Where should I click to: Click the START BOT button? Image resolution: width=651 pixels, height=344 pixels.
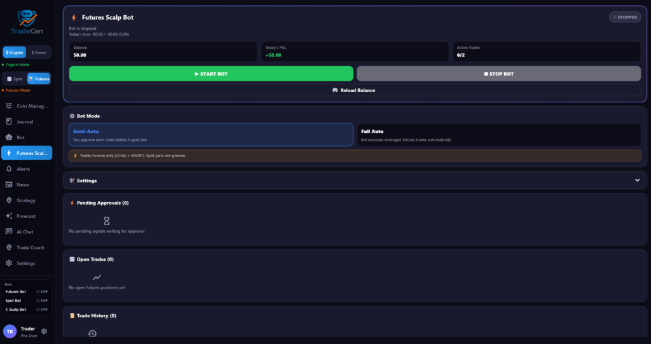click(x=211, y=74)
